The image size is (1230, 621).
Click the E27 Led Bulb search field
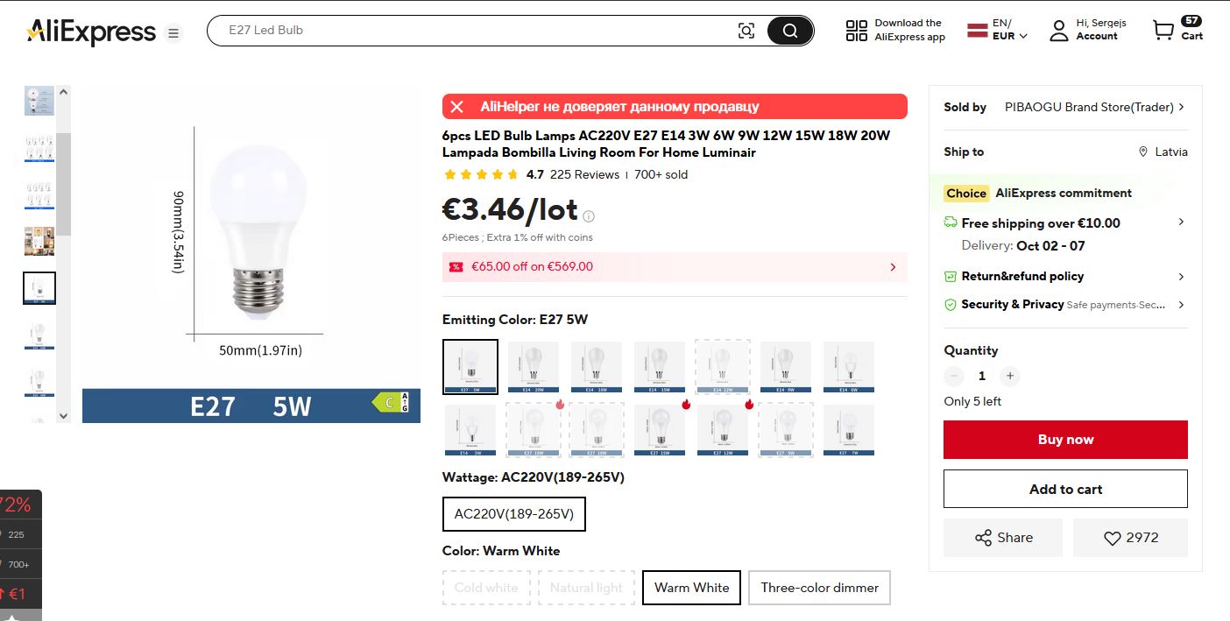[x=473, y=31]
